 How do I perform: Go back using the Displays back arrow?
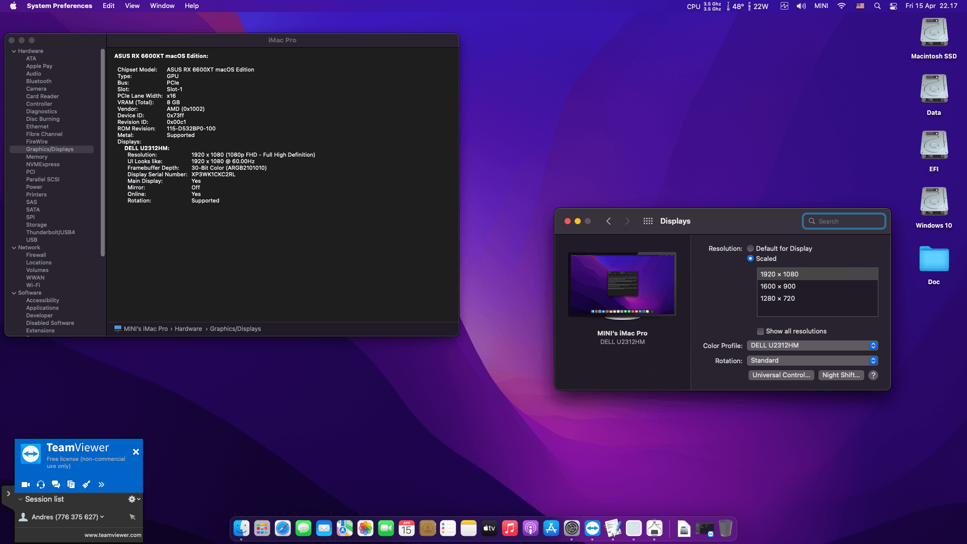(x=608, y=221)
